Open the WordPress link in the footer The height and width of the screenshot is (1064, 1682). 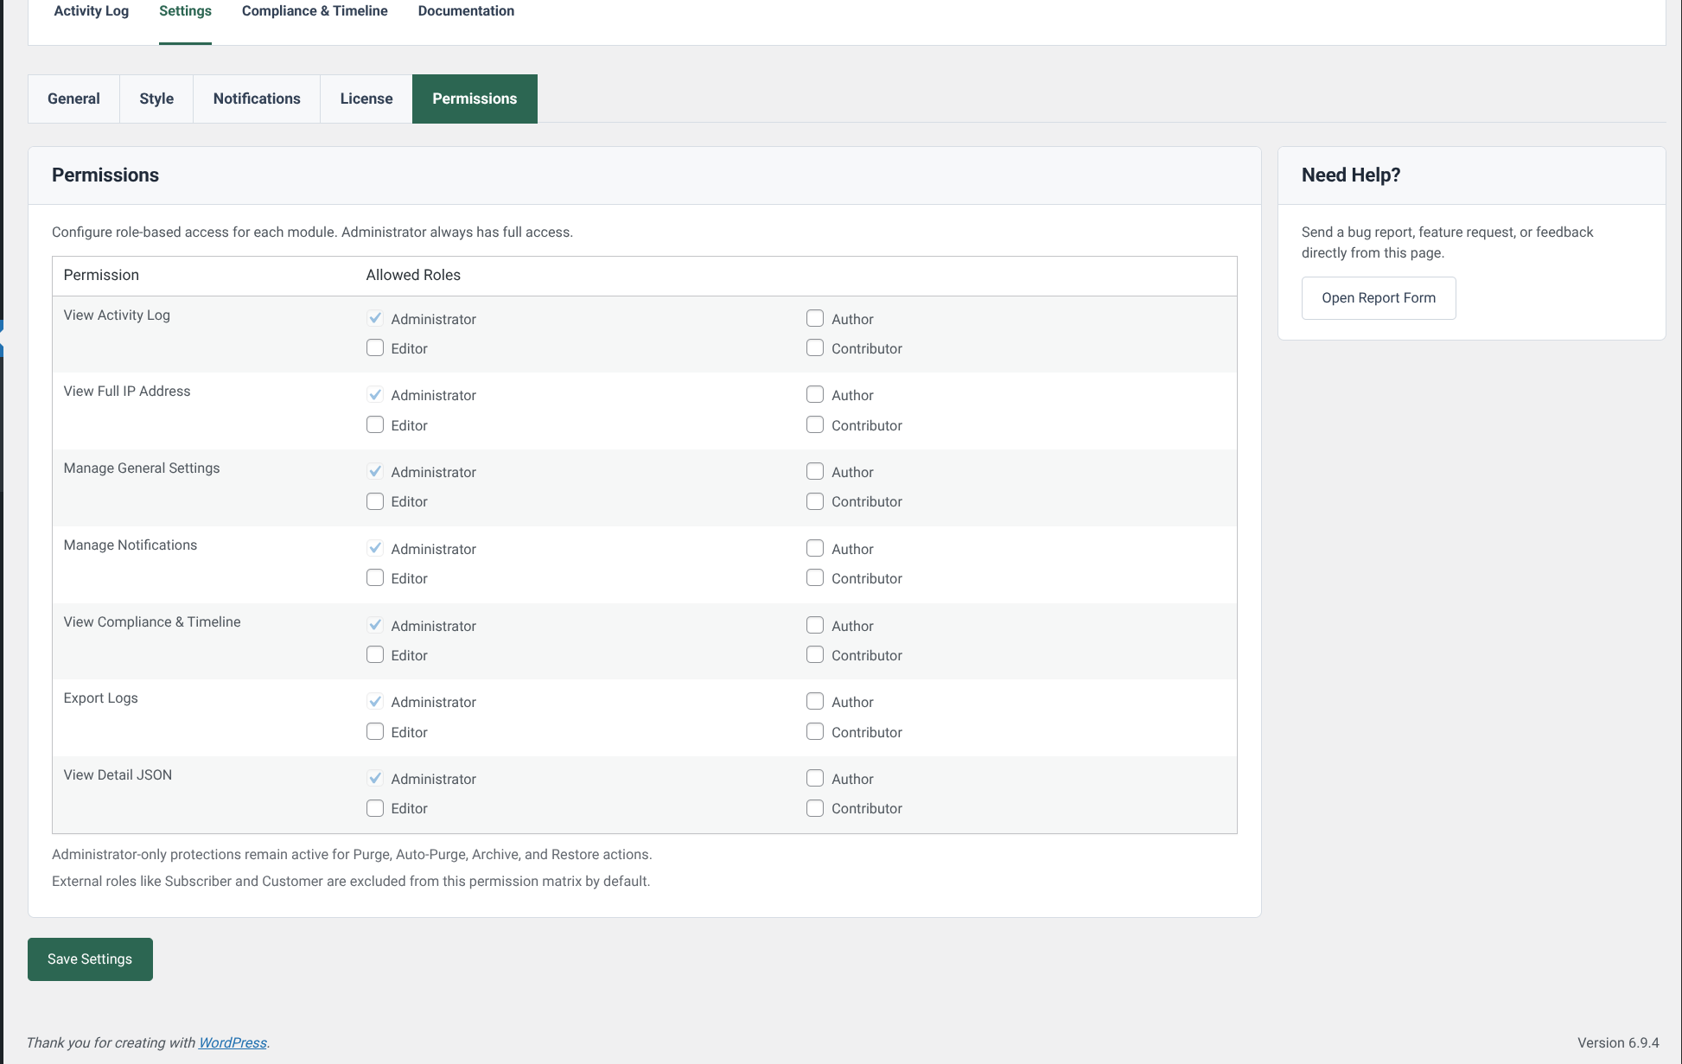(232, 1042)
